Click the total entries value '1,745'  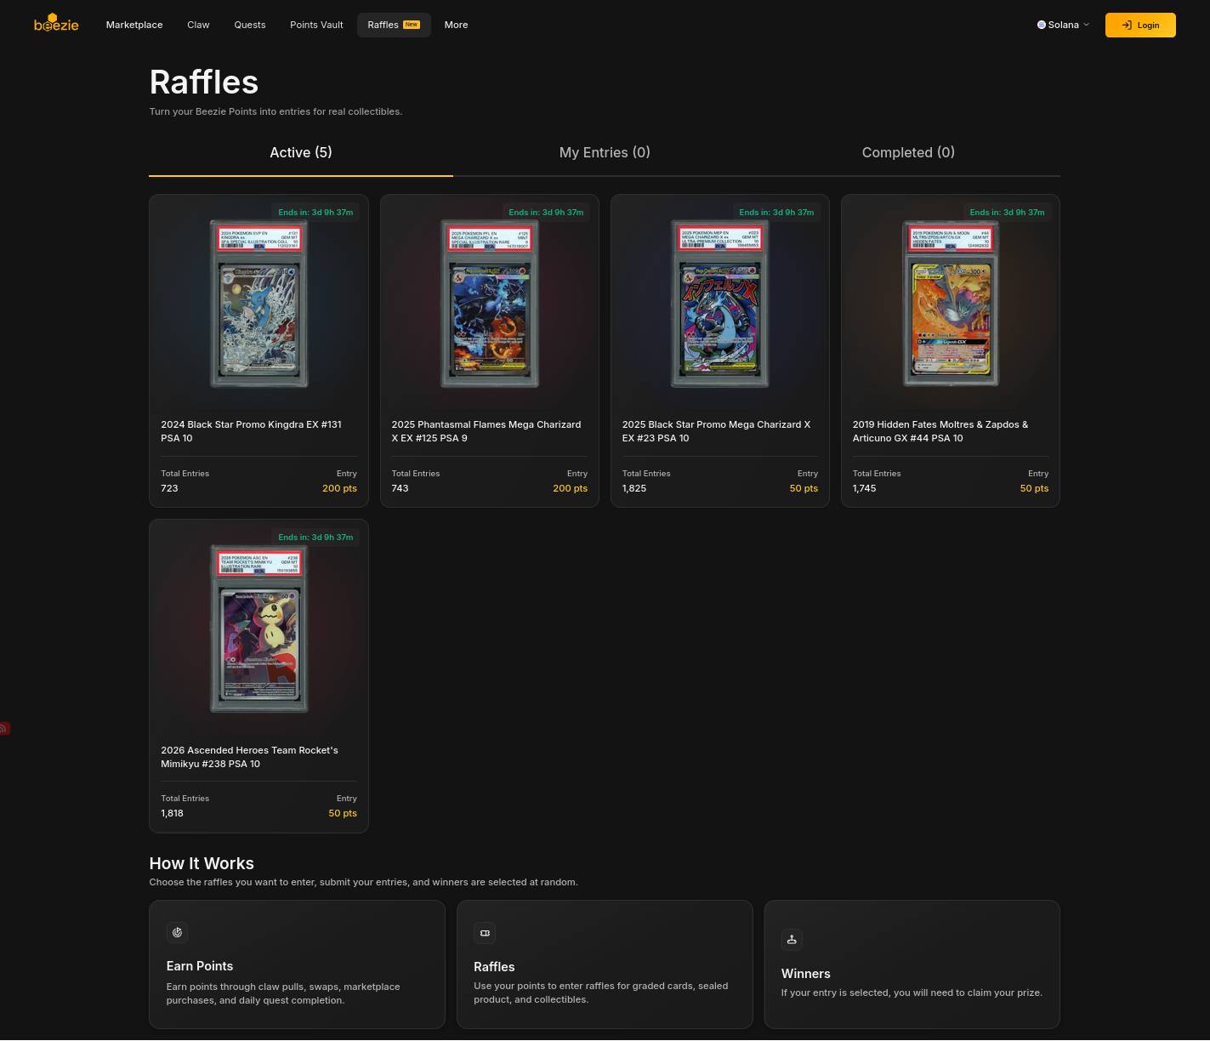(x=865, y=488)
